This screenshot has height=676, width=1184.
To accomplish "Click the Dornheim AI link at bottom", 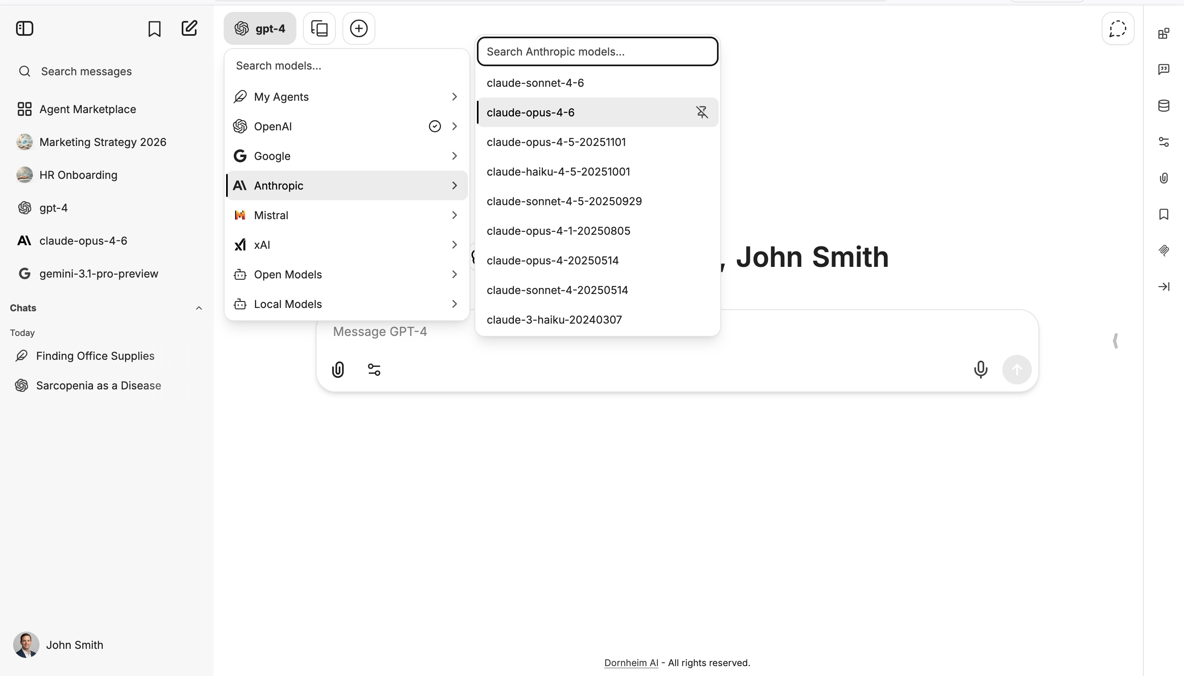I will tap(631, 662).
